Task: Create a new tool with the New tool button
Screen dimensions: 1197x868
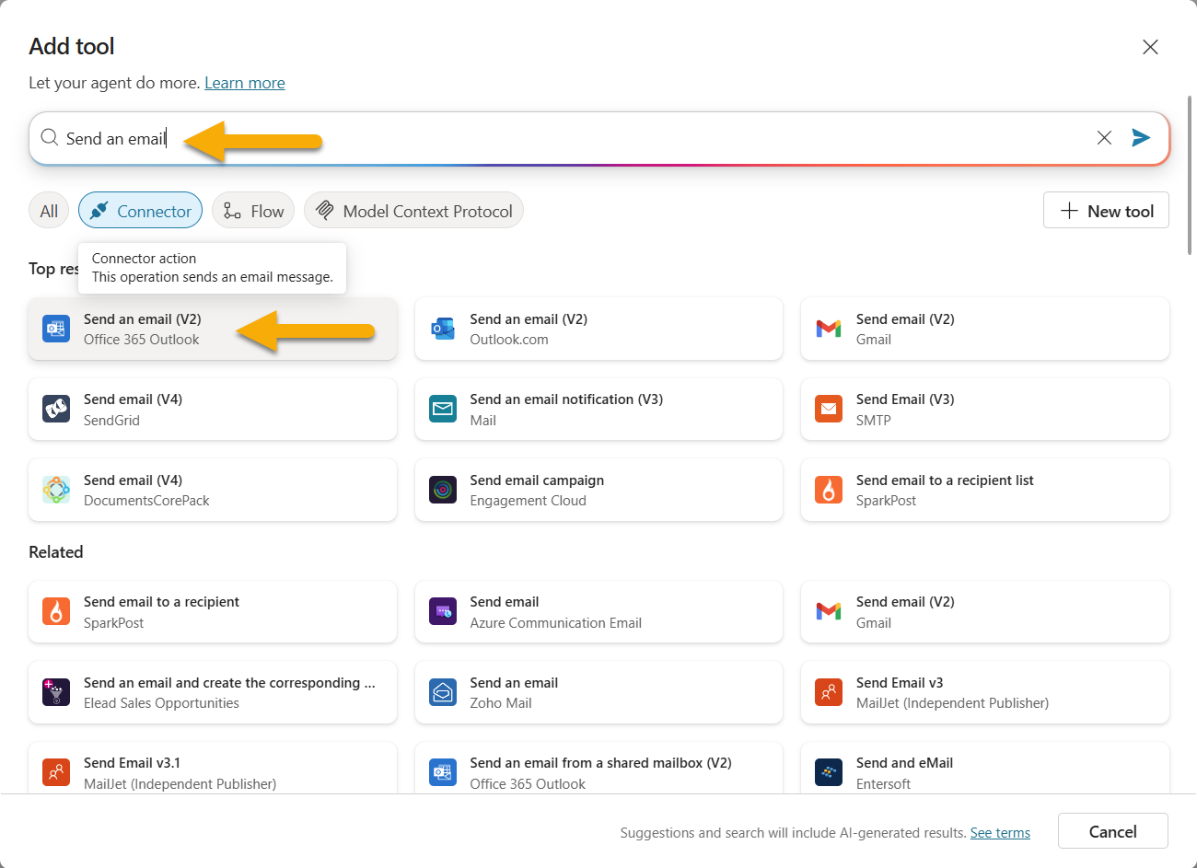Action: point(1106,210)
